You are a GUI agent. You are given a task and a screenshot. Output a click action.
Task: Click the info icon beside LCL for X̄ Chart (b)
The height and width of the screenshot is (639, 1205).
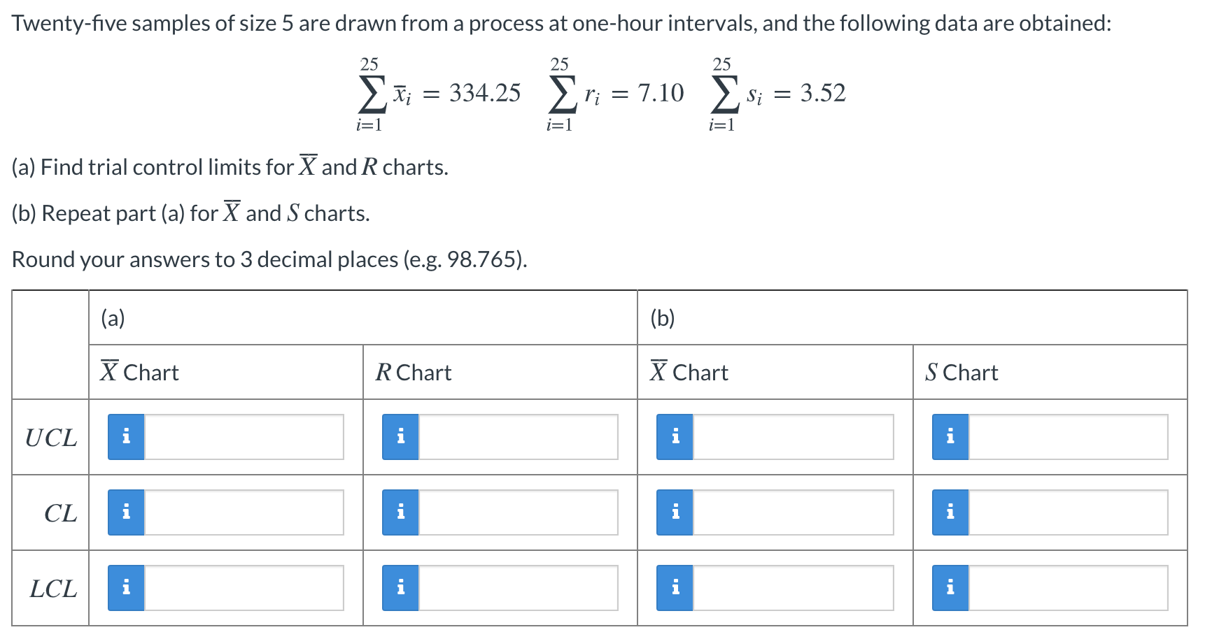pyautogui.click(x=676, y=588)
